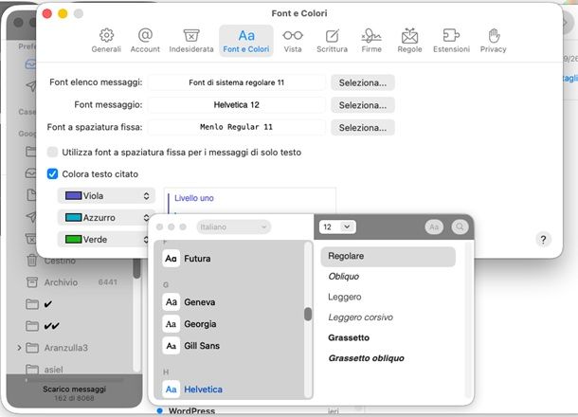The image size is (578, 417).
Task: Open the Aranzulla3 folder in Mail sidebar
Action: tap(66, 348)
